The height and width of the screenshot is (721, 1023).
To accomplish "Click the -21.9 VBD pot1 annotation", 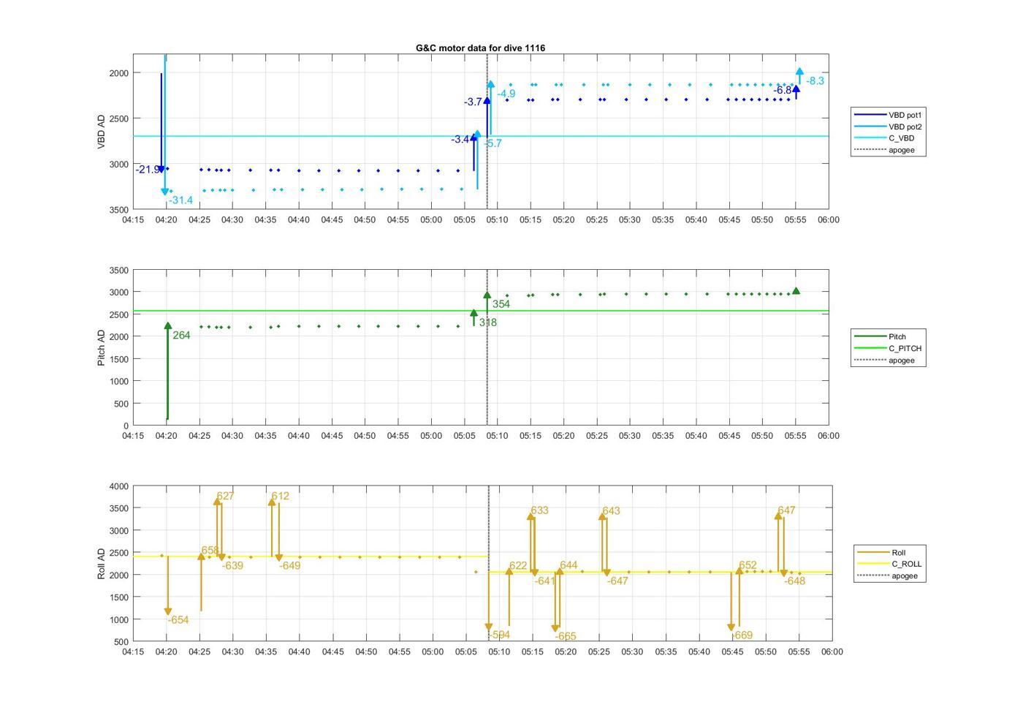I will click(147, 170).
